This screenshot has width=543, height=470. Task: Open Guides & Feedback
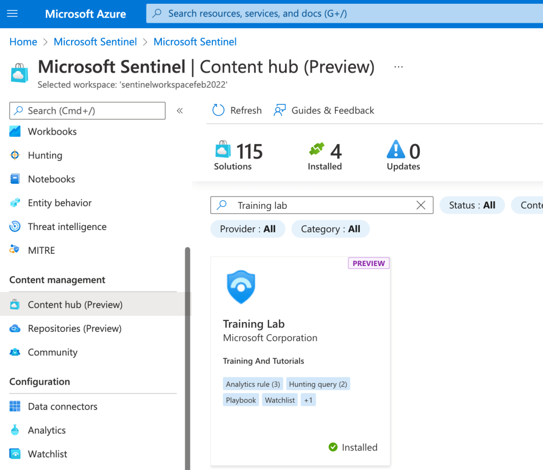324,110
